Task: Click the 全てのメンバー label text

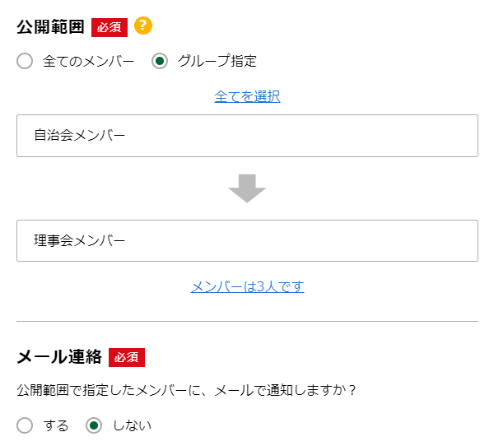Action: pos(88,61)
